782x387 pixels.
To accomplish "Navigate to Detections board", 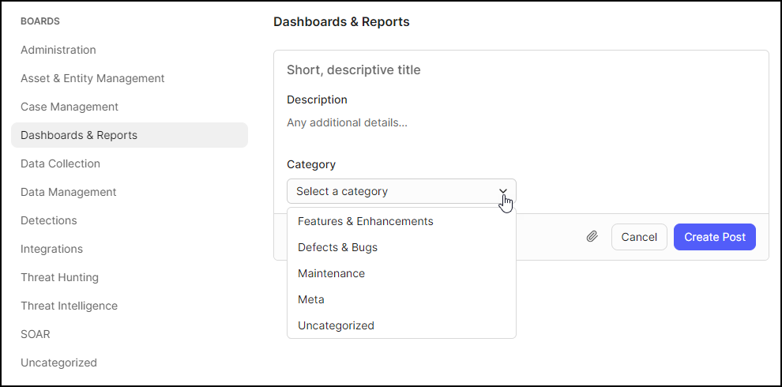I will tap(49, 220).
